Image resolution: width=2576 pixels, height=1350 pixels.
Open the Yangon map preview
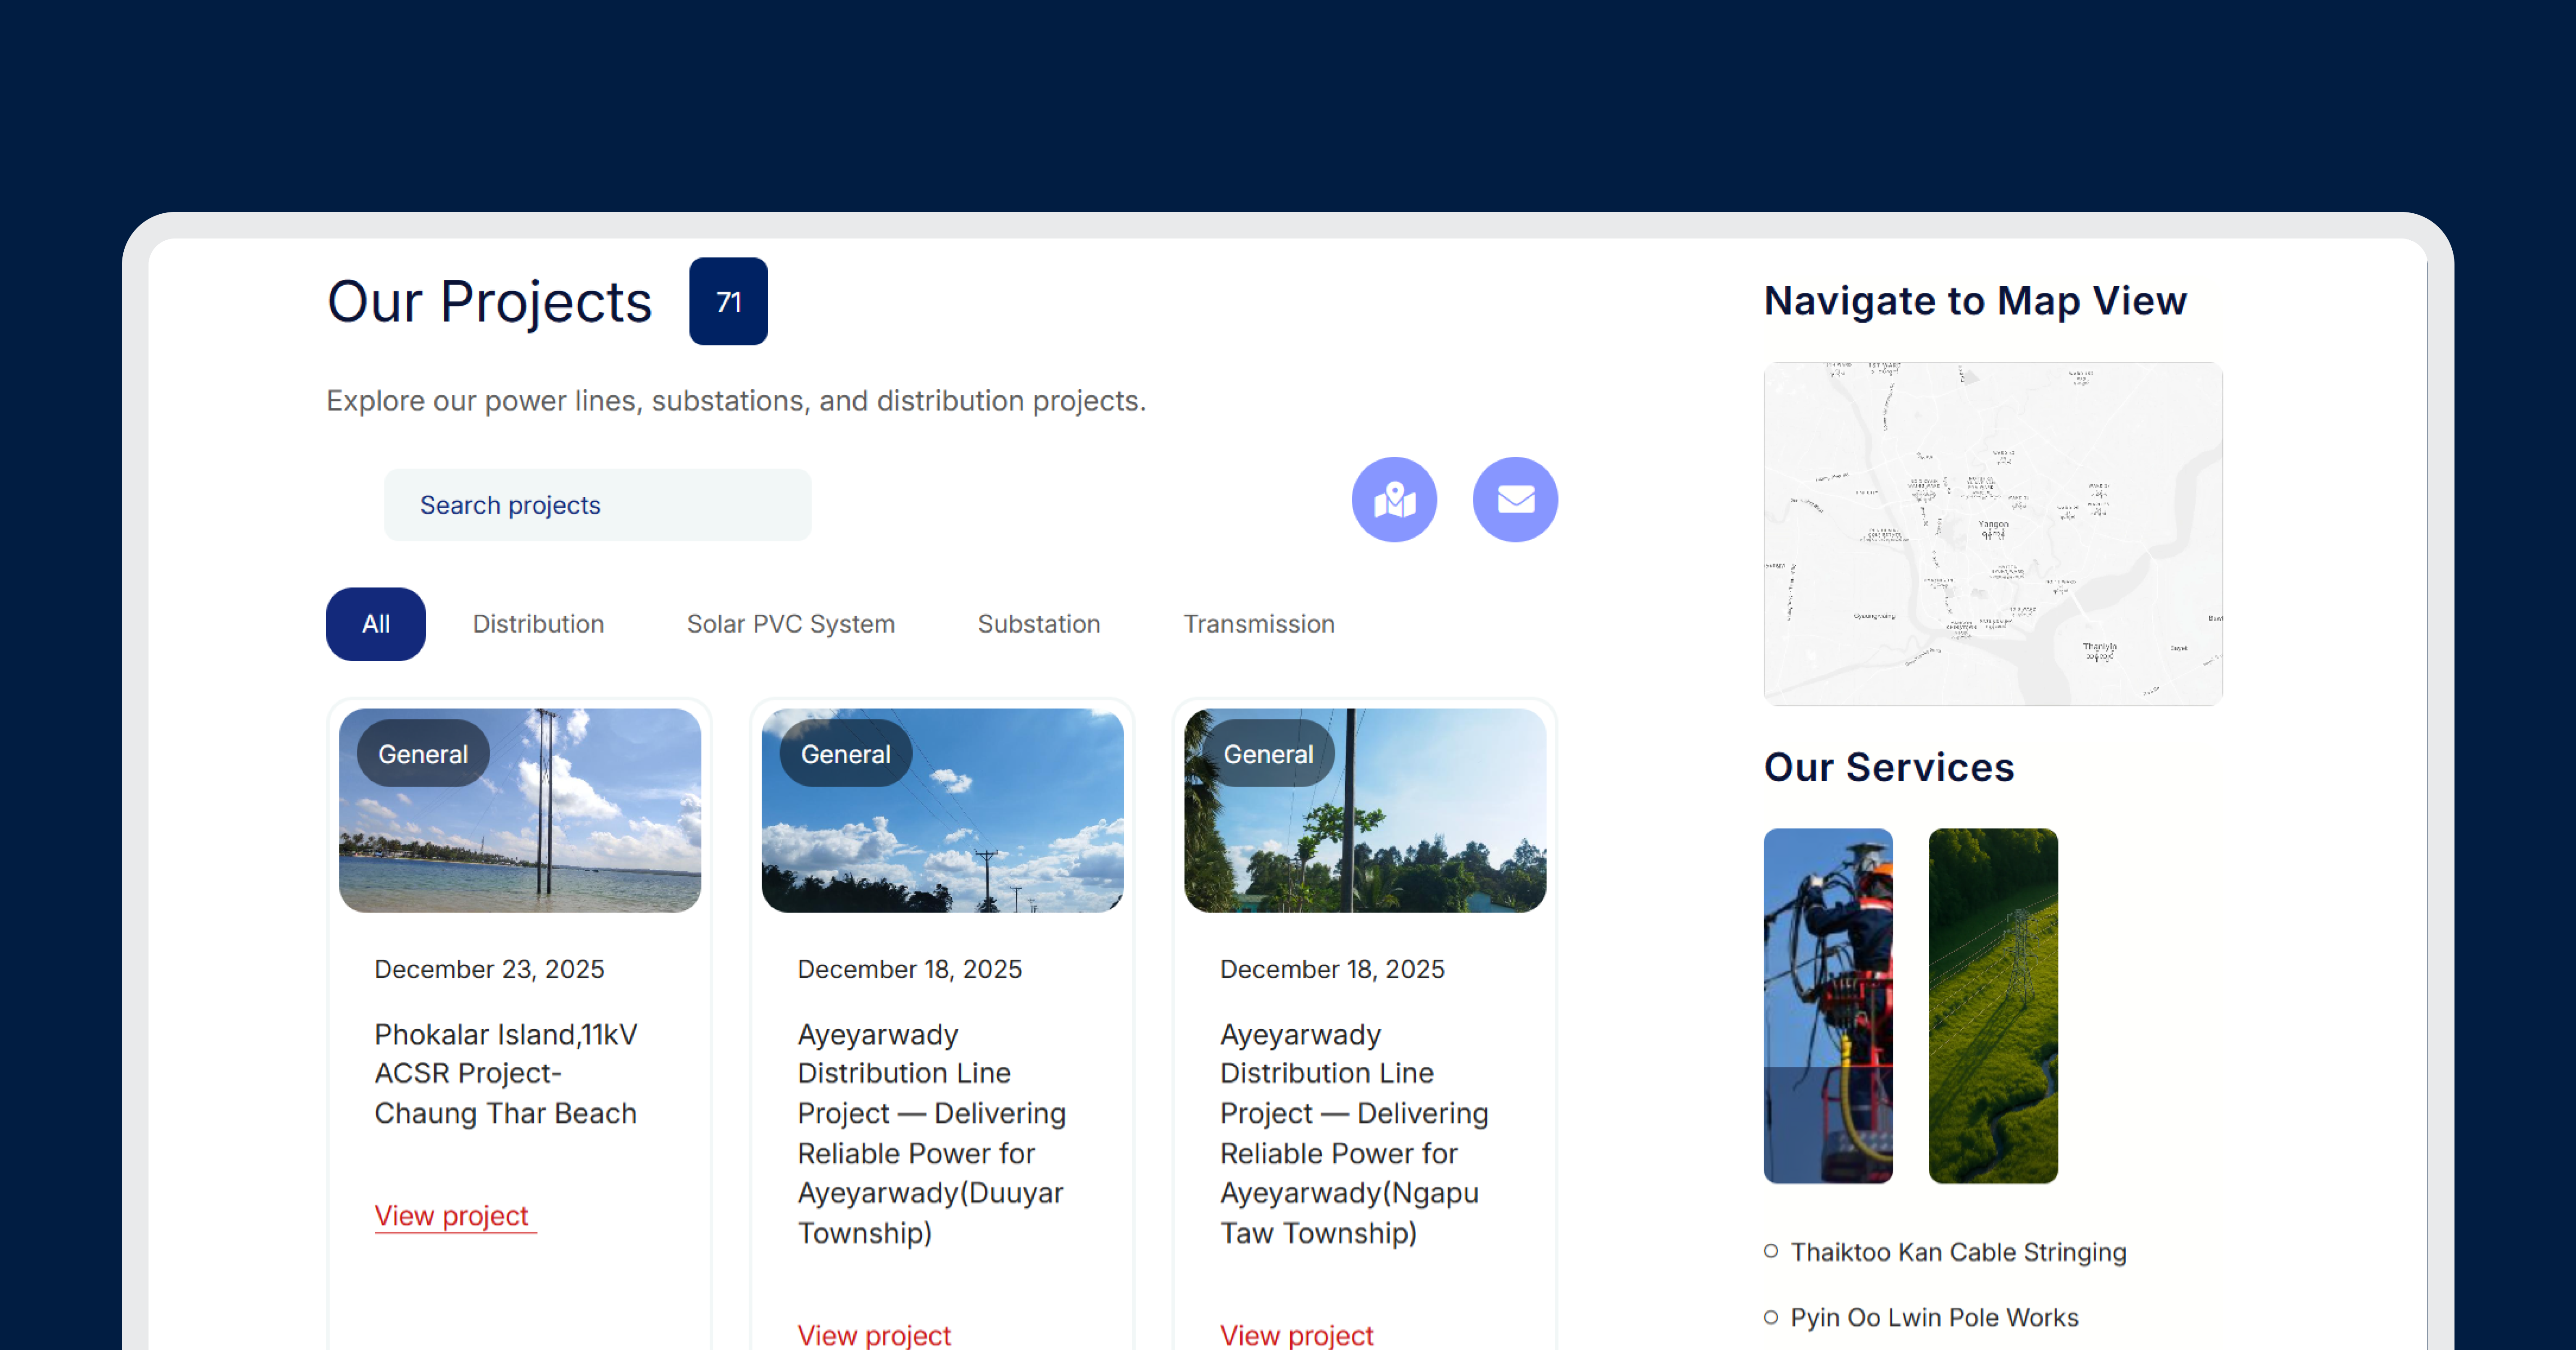pyautogui.click(x=1993, y=534)
